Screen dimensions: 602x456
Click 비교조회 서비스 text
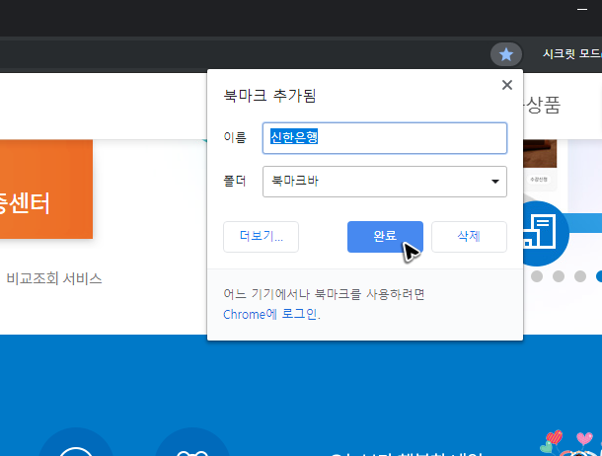point(54,278)
